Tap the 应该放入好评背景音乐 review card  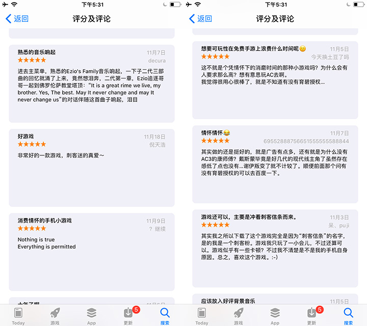pyautogui.click(x=275, y=299)
